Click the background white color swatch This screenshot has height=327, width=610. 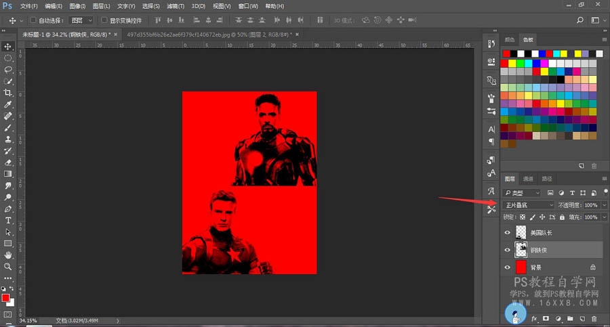[12, 303]
